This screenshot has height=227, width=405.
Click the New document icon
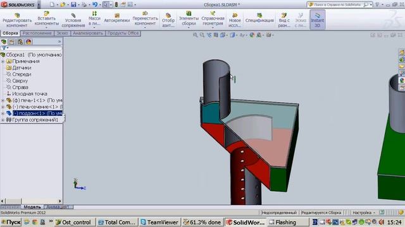tap(53, 4)
